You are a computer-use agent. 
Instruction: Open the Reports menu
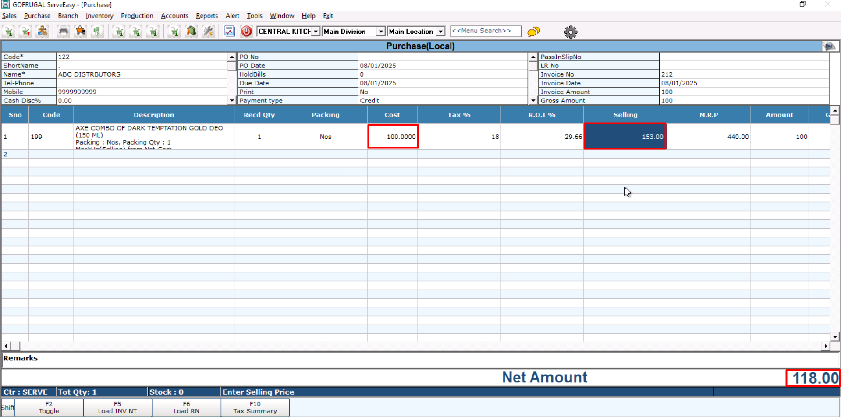coord(207,16)
